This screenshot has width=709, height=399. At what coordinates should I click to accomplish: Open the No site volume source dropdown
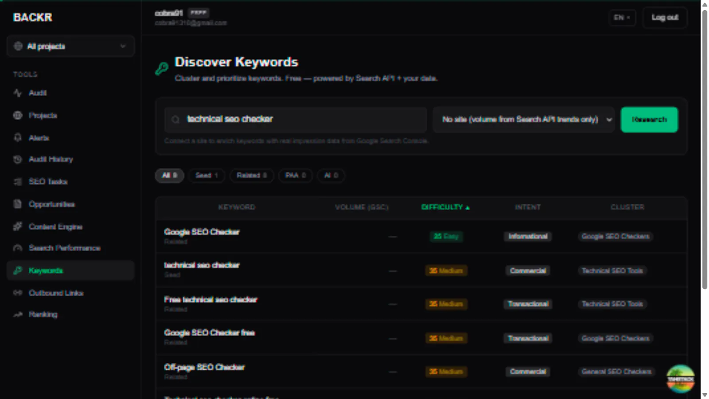tap(524, 119)
